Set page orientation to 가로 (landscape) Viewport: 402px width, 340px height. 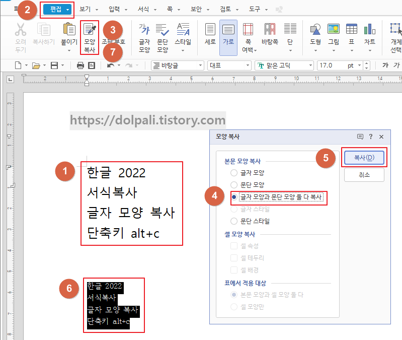tap(228, 37)
